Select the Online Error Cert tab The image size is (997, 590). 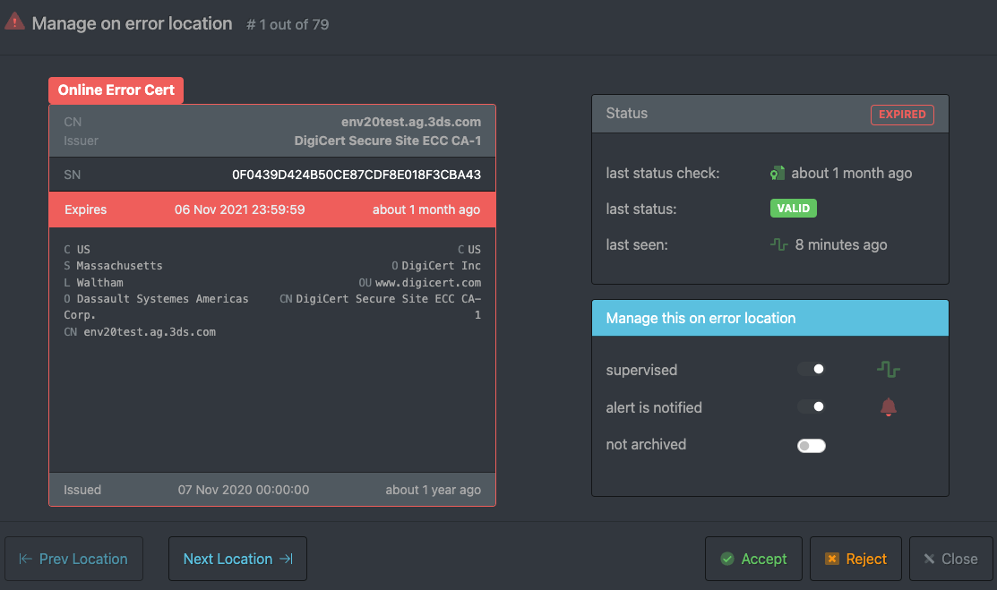[116, 90]
